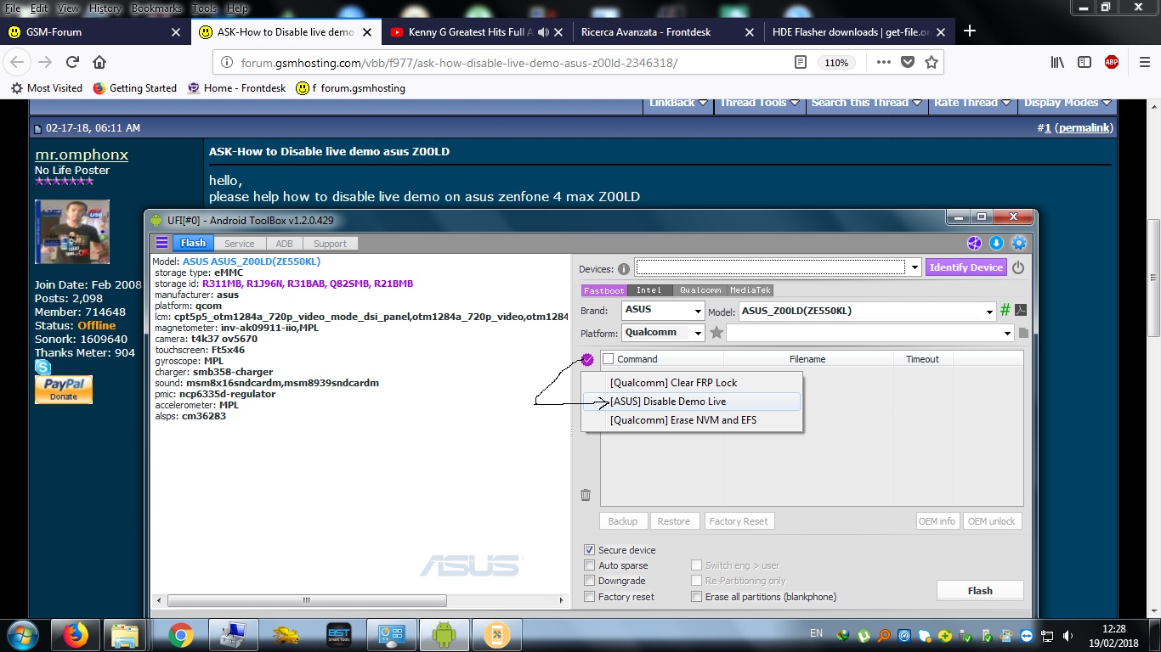Uncheck Secure device option
The image size is (1161, 652).
(589, 550)
